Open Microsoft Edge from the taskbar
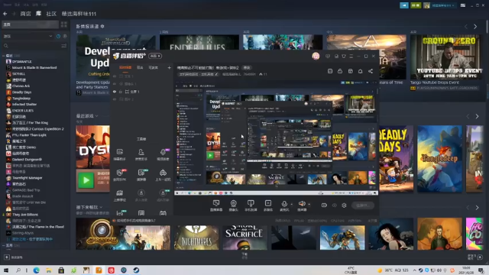This screenshot has height=275, width=489. (x=36, y=270)
